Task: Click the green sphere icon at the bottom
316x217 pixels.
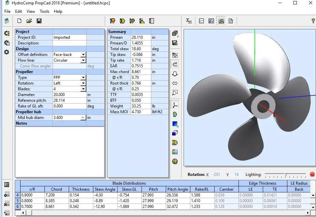Action: click(175, 161)
